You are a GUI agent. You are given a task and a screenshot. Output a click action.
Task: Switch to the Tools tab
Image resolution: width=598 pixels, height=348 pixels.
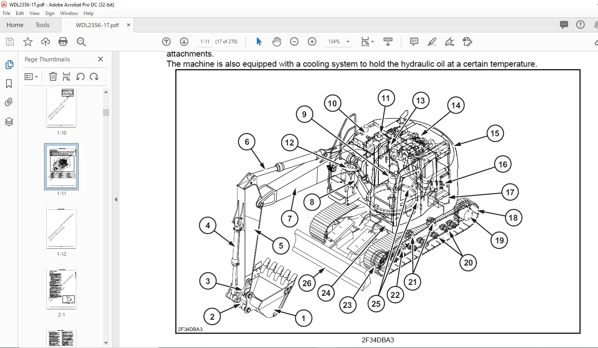(42, 25)
